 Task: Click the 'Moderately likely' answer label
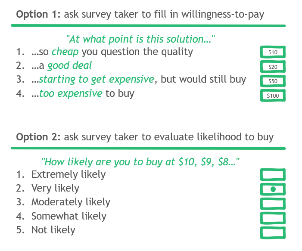(71, 202)
